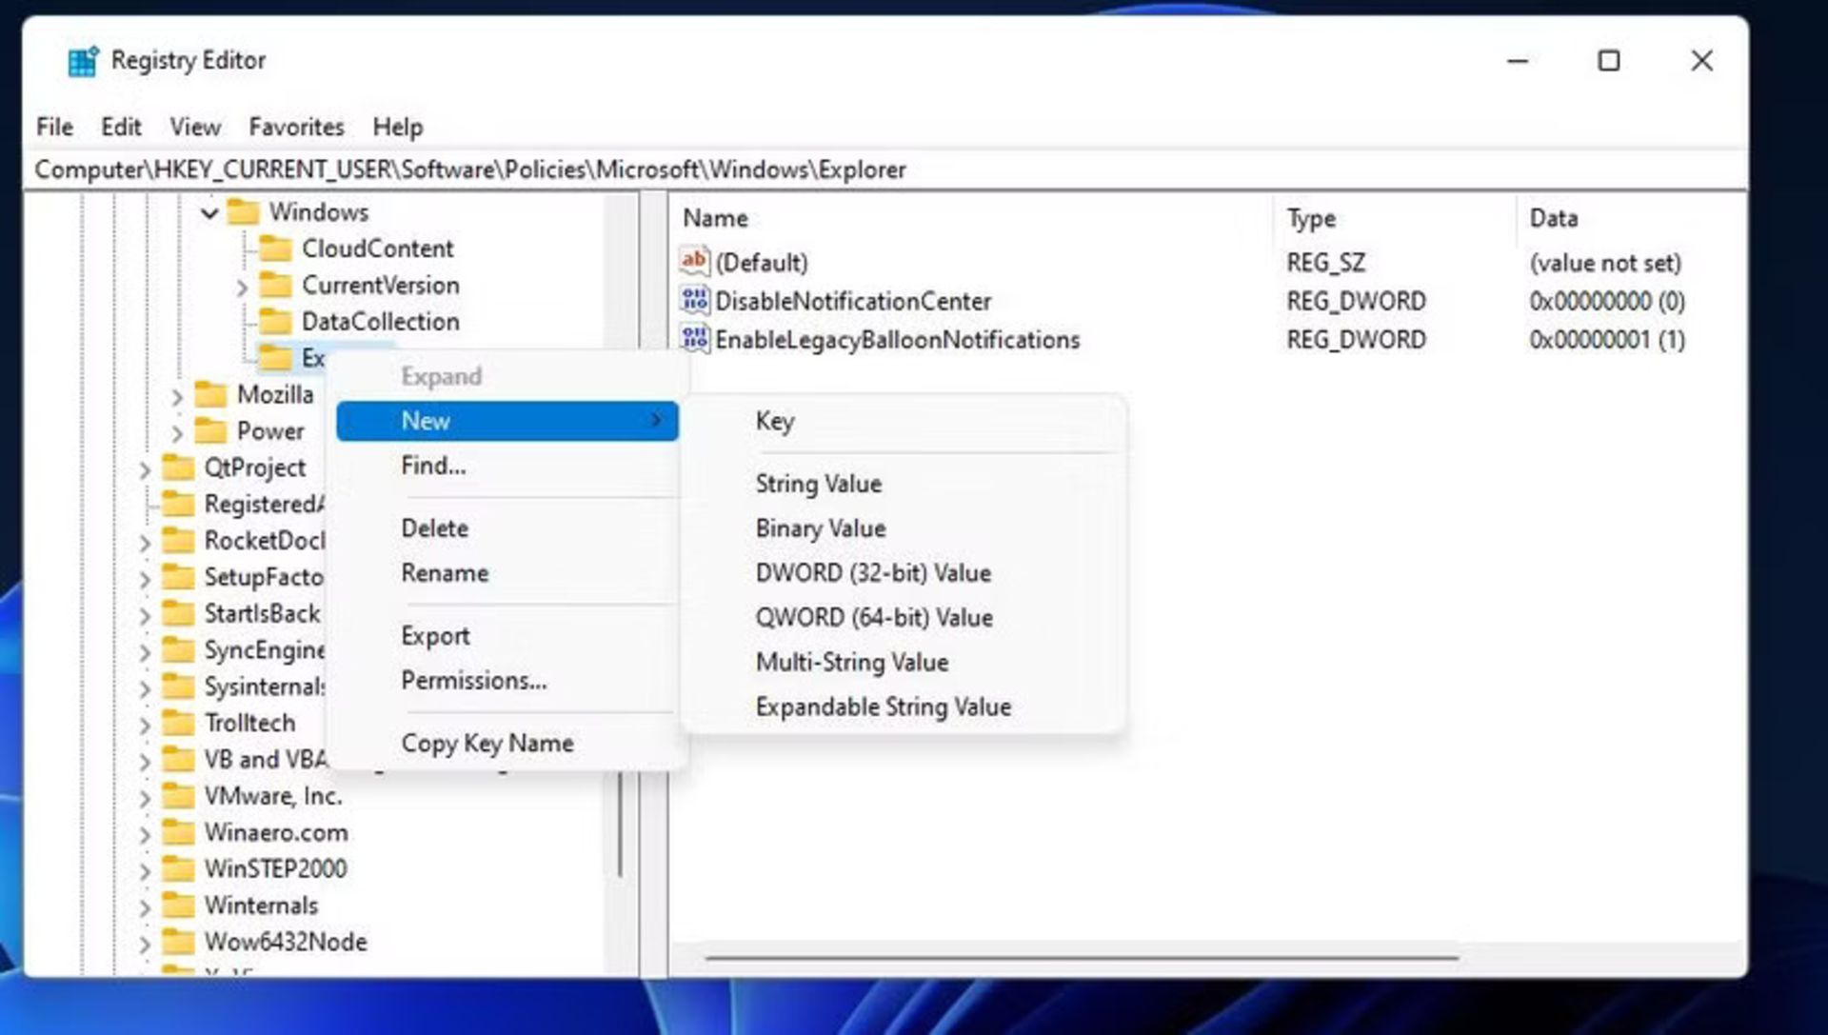
Task: Choose Key in the New submenu
Action: 775,421
